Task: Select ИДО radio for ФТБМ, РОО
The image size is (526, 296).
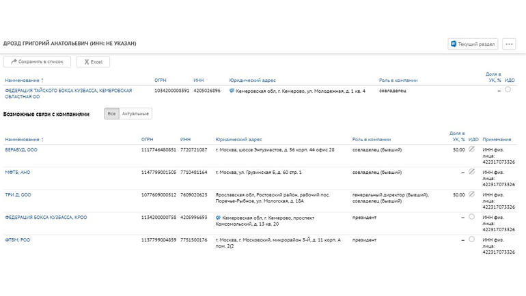Action: [x=471, y=239]
